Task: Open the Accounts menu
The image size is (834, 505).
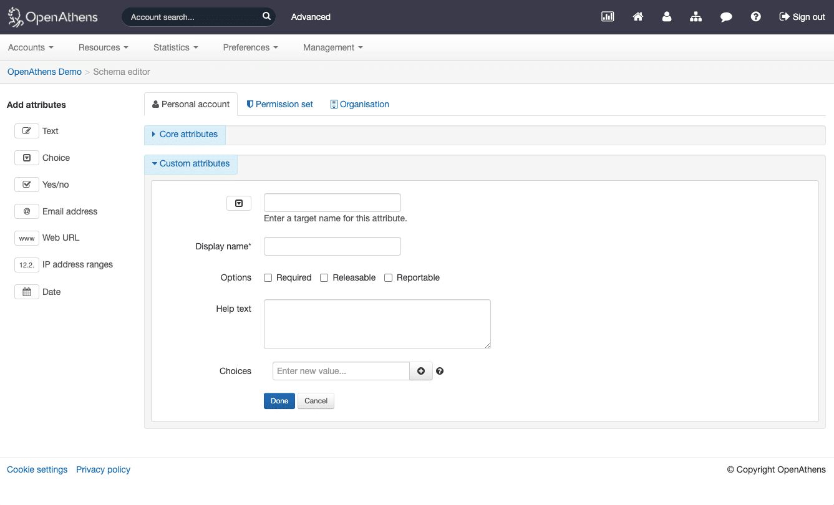Action: [x=30, y=47]
